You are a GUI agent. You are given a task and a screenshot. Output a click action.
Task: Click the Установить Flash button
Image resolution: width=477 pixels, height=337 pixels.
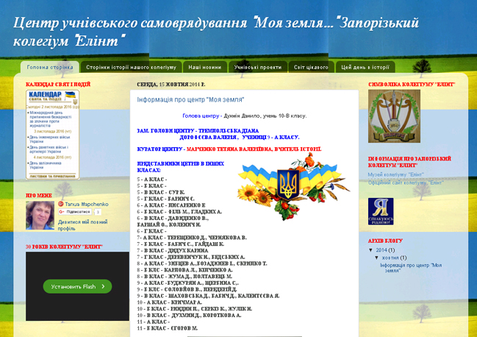pyautogui.click(x=77, y=286)
